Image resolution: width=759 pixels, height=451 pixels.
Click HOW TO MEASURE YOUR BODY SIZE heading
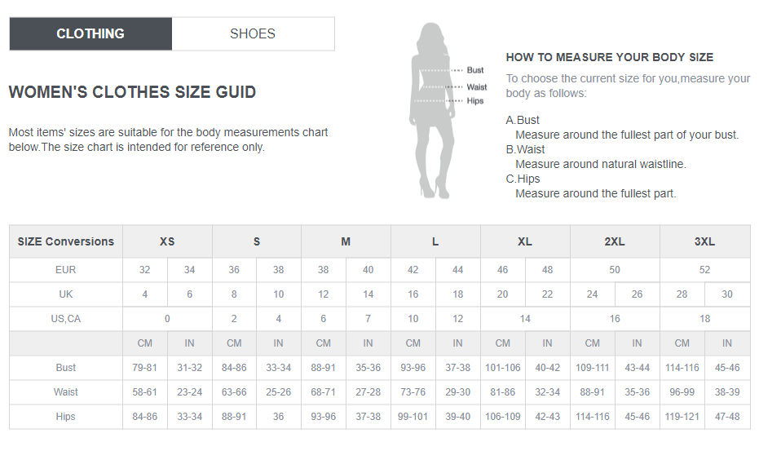(x=609, y=57)
